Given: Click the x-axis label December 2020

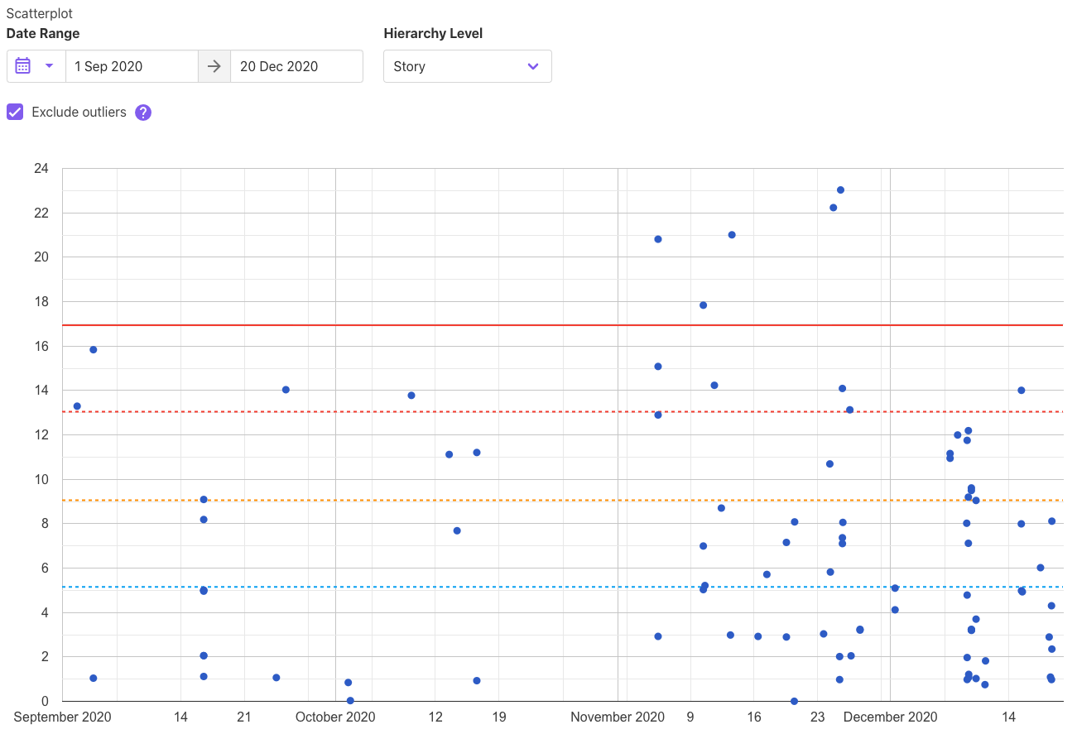Looking at the screenshot, I should (x=891, y=717).
